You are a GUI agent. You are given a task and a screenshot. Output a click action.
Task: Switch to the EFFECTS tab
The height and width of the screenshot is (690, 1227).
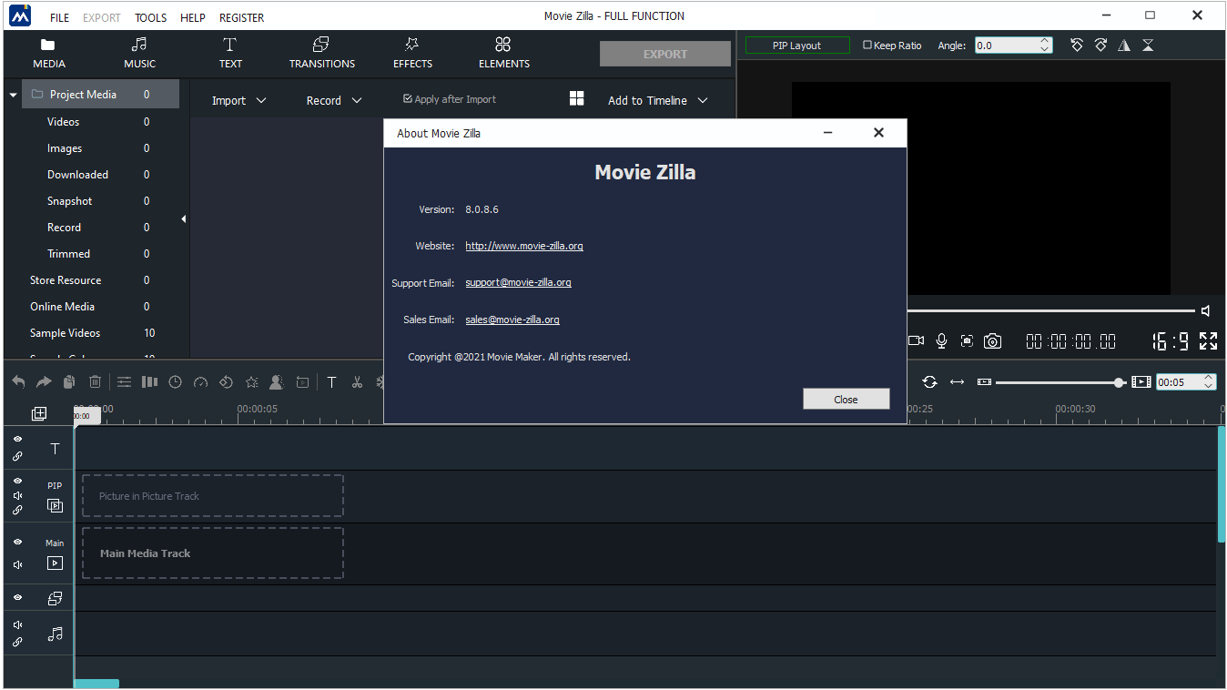[412, 54]
